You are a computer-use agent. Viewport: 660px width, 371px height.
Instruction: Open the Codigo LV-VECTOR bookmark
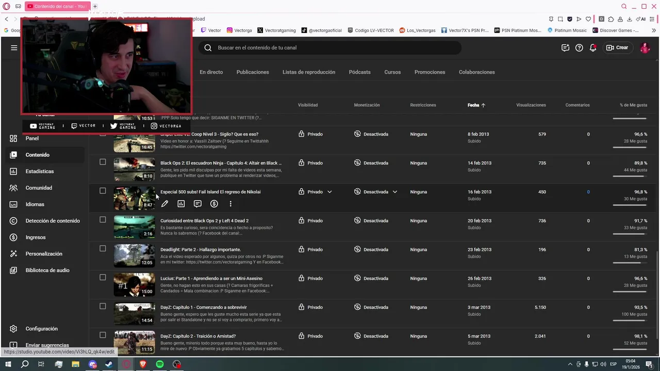371,30
